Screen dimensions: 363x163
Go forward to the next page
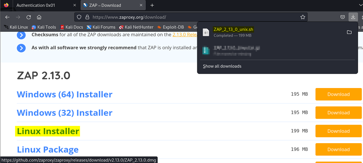pos(18,17)
